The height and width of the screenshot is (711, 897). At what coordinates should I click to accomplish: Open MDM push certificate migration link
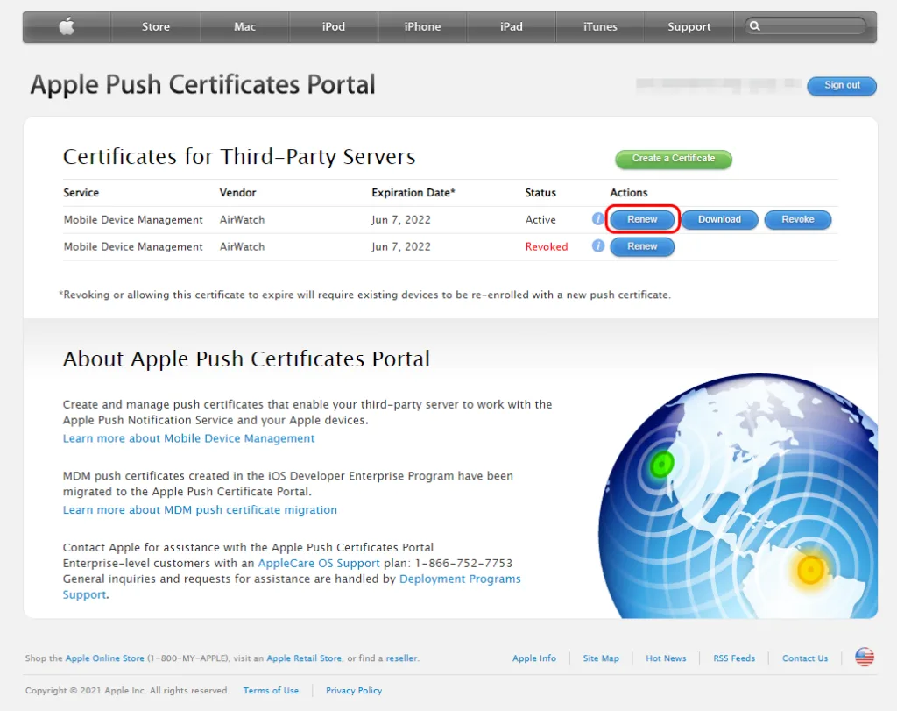[x=200, y=510]
